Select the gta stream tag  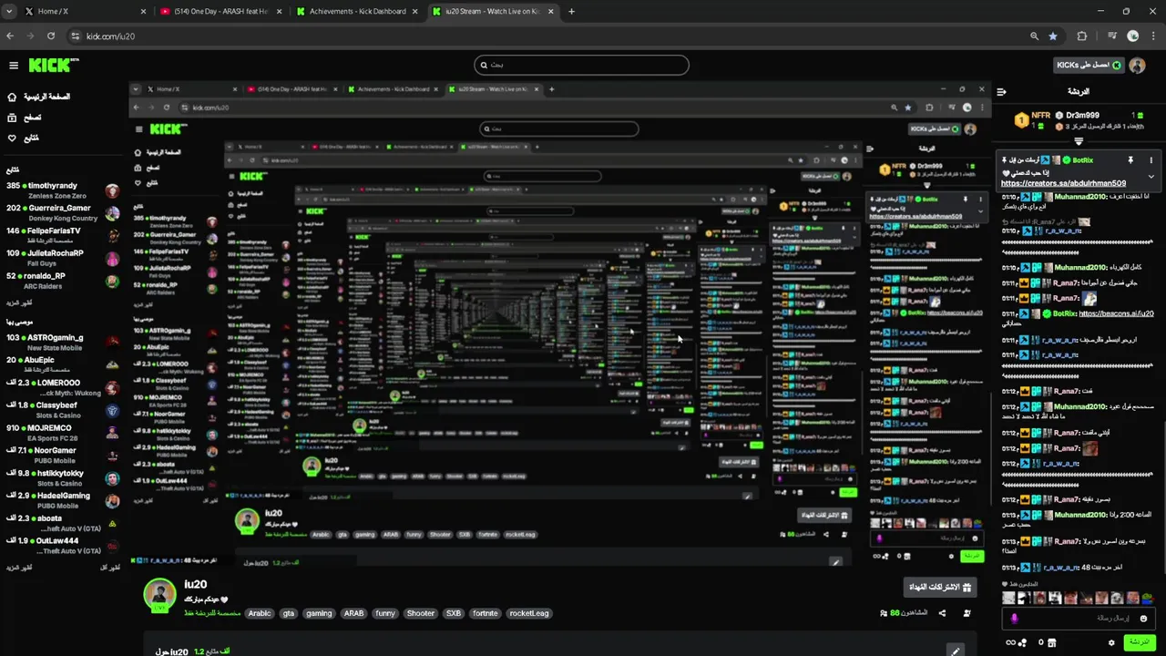pos(289,613)
